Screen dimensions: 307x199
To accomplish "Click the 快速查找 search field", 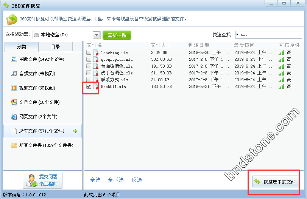I will (x=268, y=35).
